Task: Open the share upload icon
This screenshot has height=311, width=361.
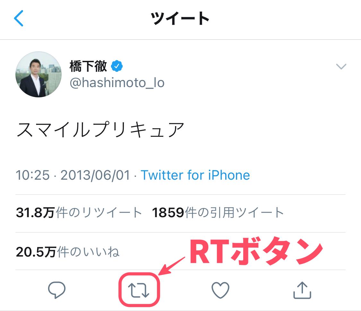Action: coord(302,290)
